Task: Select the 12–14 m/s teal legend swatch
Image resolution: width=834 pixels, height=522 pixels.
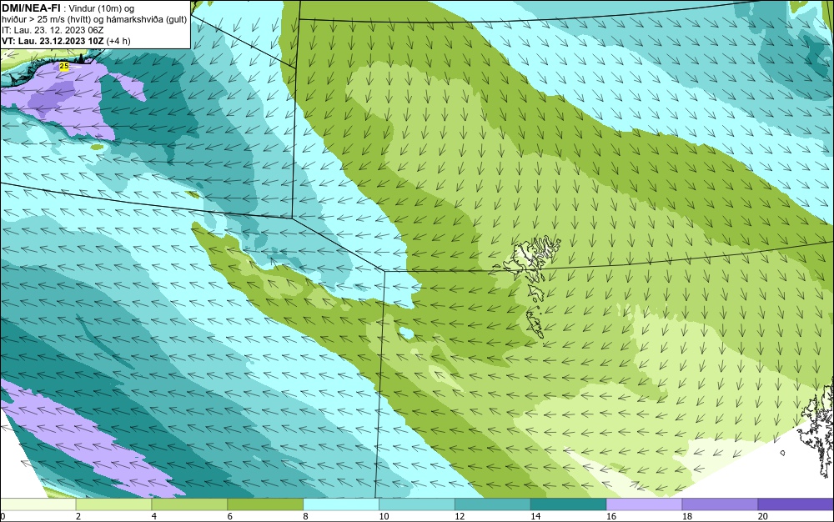Action: pos(493,504)
